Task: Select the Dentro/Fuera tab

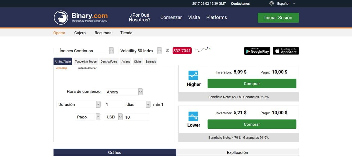Action: click(109, 61)
